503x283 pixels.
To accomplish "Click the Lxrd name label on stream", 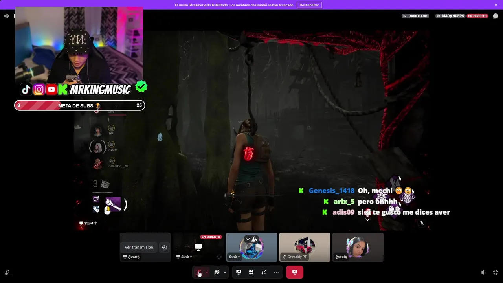I will 88,223.
